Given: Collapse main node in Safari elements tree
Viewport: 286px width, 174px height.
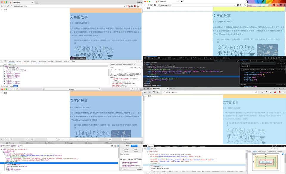Looking at the screenshot, I should point(5,163).
